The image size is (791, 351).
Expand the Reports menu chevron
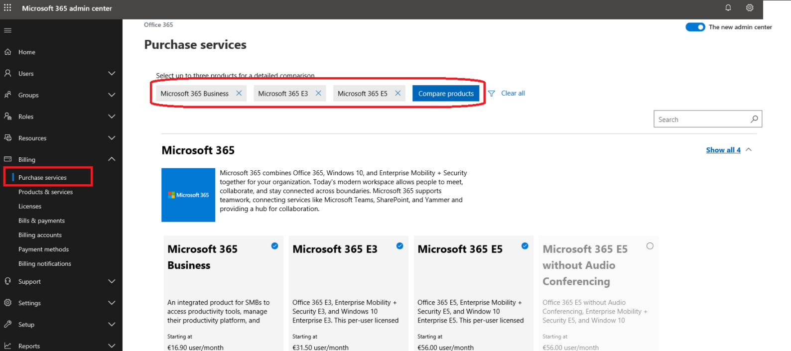[112, 346]
